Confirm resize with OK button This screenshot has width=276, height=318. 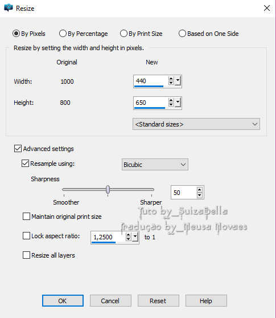tap(63, 300)
